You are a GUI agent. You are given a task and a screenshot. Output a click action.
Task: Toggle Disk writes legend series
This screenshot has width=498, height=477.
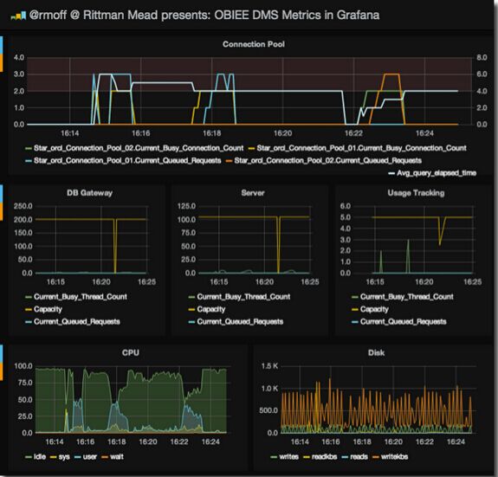pos(285,457)
